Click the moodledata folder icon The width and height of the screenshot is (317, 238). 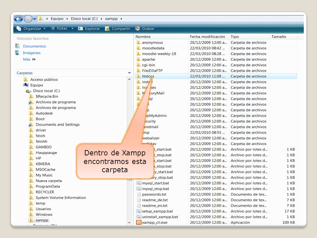[138, 48]
